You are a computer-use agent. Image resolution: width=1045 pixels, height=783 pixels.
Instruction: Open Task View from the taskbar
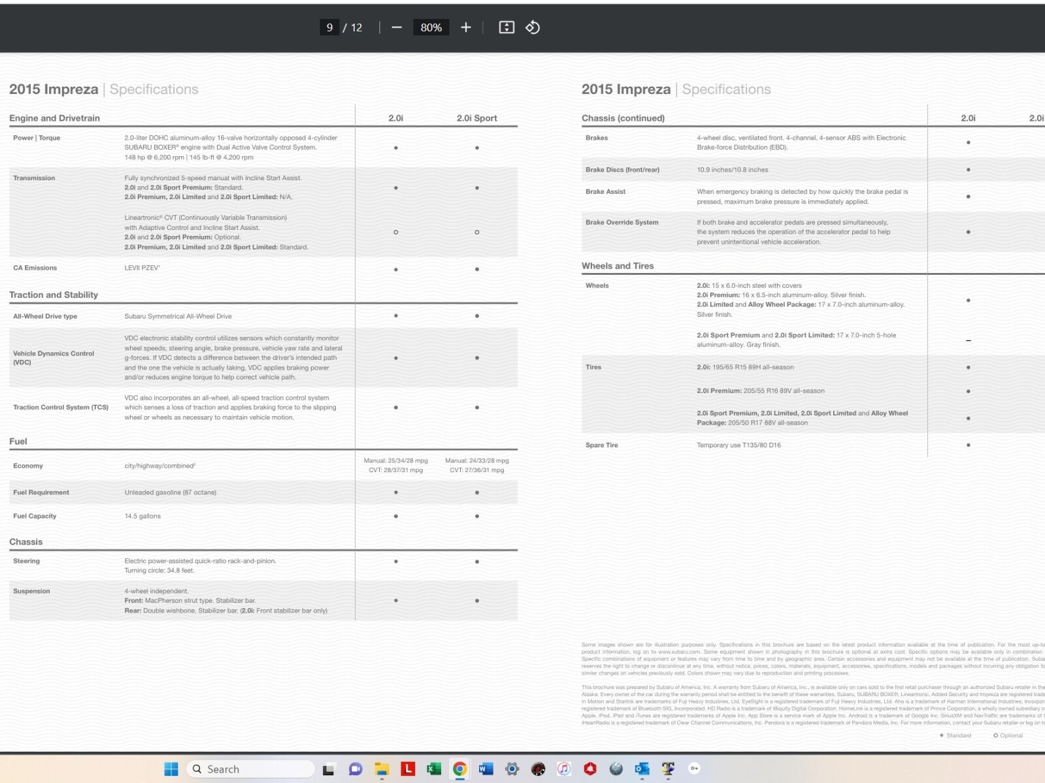[329, 769]
